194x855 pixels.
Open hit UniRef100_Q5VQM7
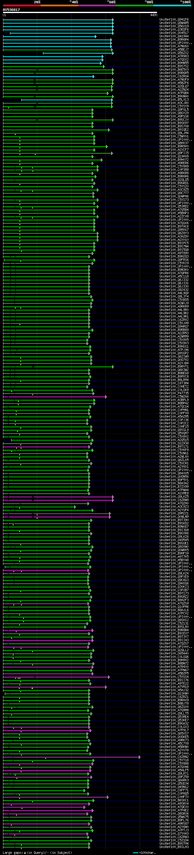[174, 433]
